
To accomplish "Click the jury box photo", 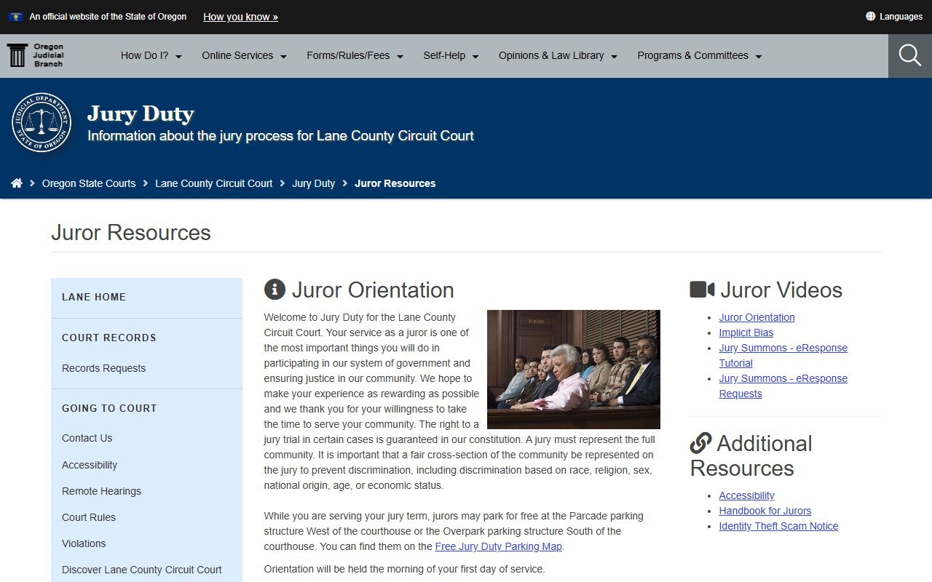I will pos(574,370).
